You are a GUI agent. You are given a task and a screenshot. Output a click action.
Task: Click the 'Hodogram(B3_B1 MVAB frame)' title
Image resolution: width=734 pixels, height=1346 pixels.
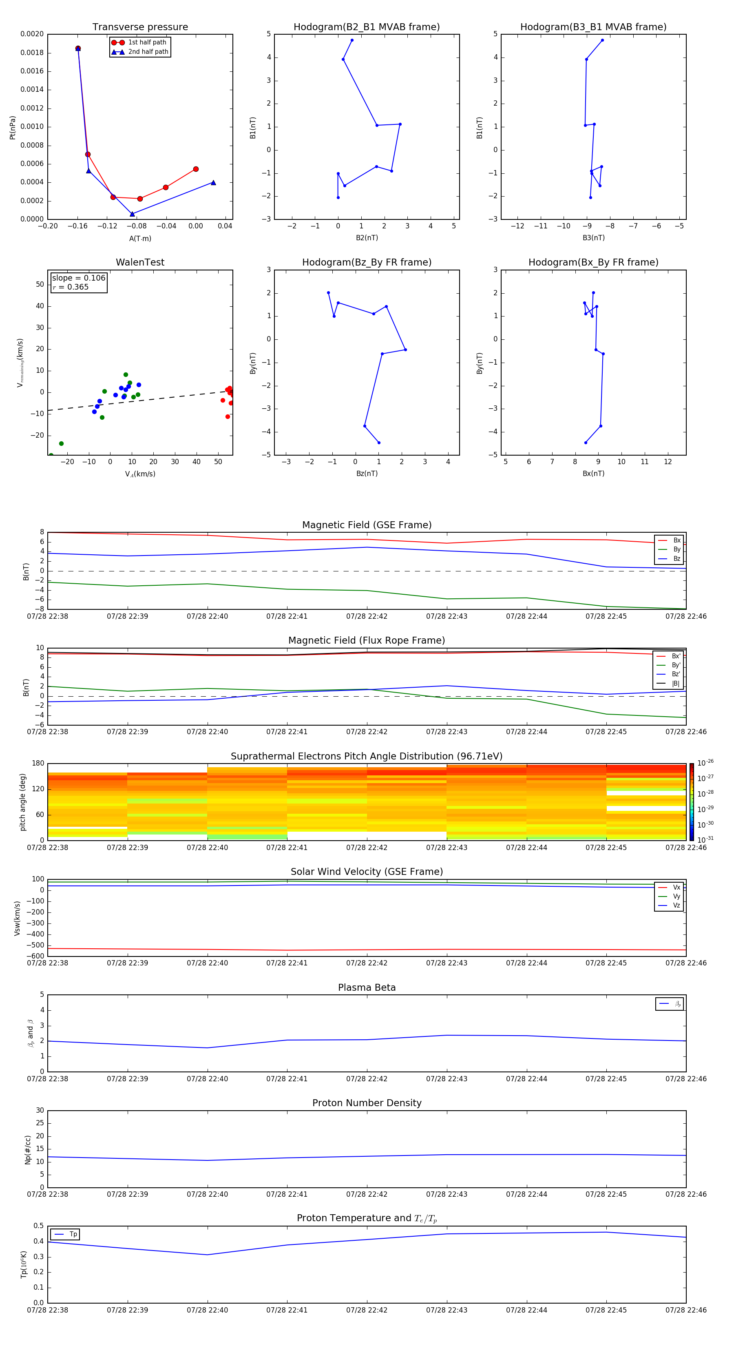[x=593, y=27]
